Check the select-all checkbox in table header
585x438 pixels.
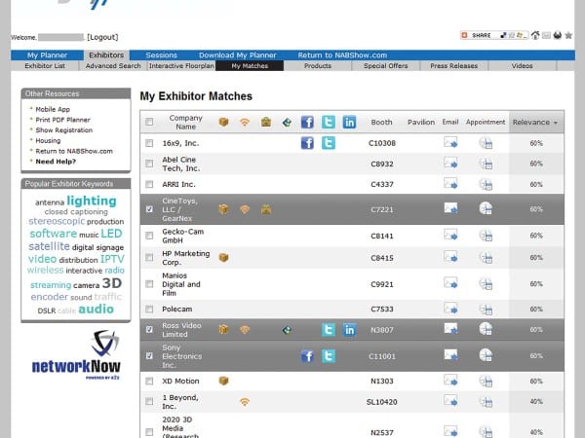[149, 122]
